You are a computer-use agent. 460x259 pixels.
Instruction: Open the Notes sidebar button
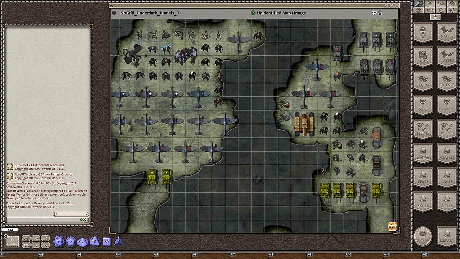[x=447, y=33]
